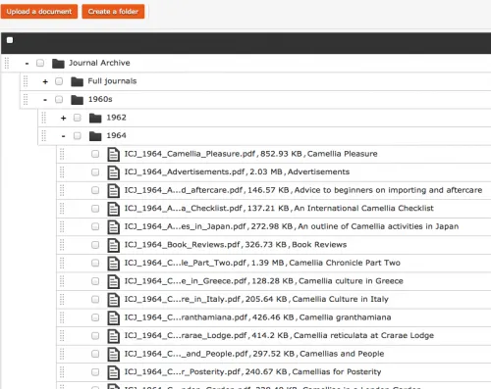Click the drag handle of Full journals row
This screenshot has height=389, width=491.
tap(26, 81)
